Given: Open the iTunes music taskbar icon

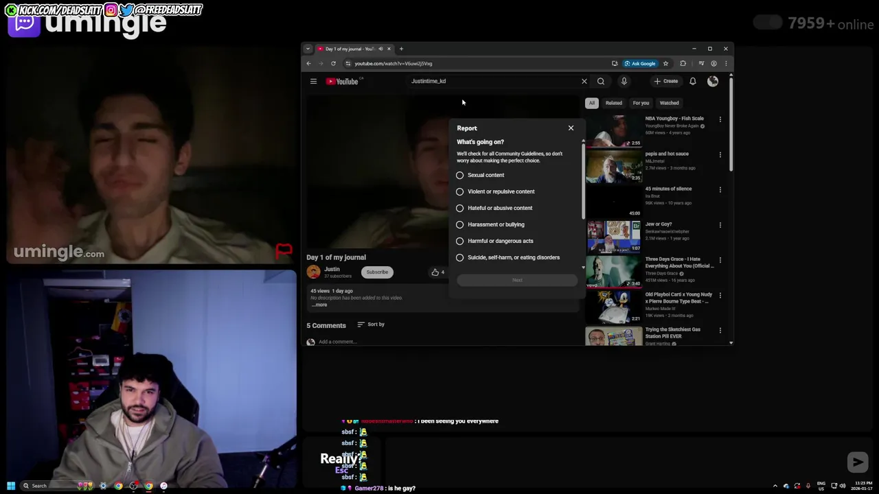Looking at the screenshot, I should [163, 486].
